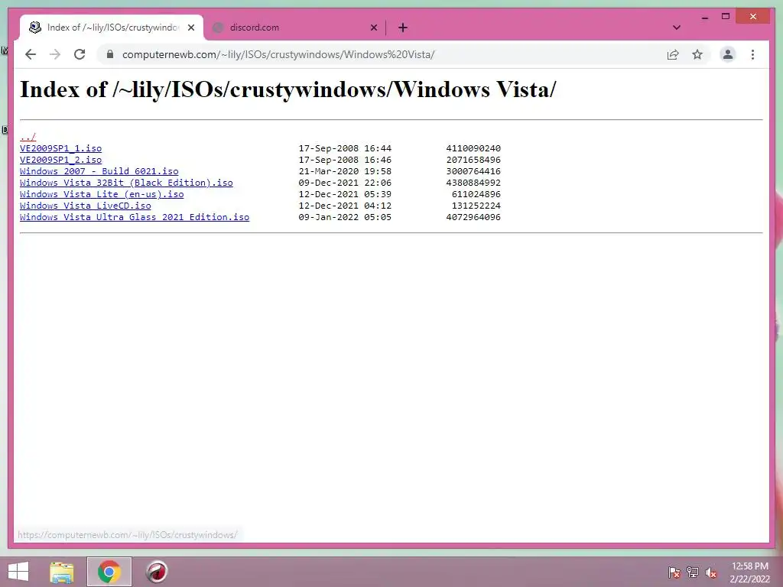Click the Index of page heading
The height and width of the screenshot is (587, 783).
tap(288, 90)
